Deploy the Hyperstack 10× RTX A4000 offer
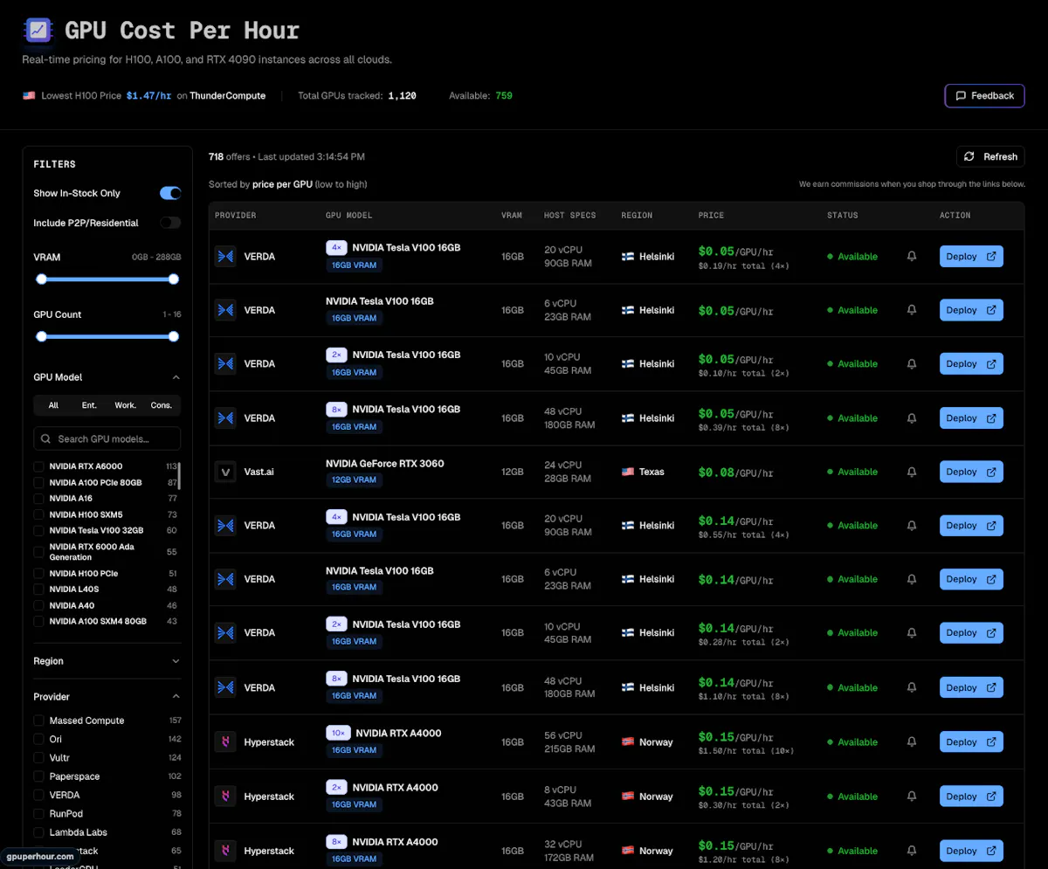 coord(971,742)
